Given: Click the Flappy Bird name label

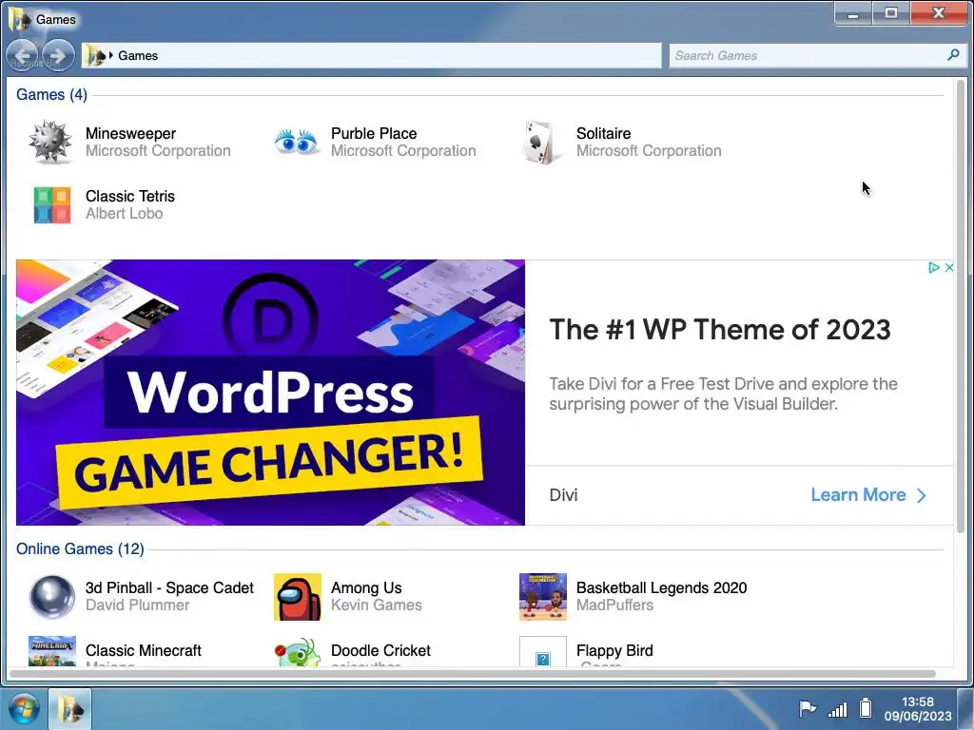Looking at the screenshot, I should point(615,650).
